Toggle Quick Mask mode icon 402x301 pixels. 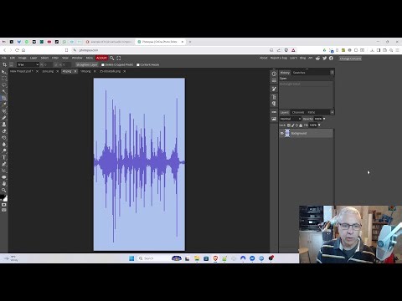tap(4, 205)
